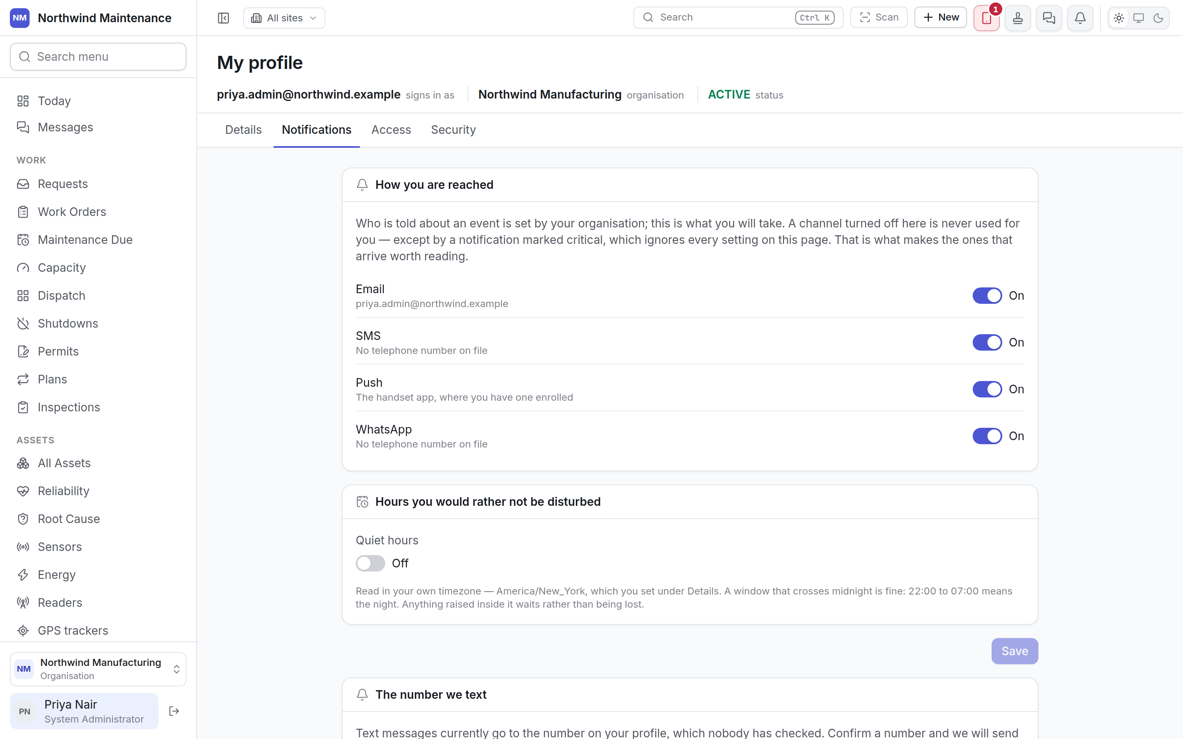Select the Notifications tab
Viewport: 1183px width, 739px height.
tap(316, 130)
